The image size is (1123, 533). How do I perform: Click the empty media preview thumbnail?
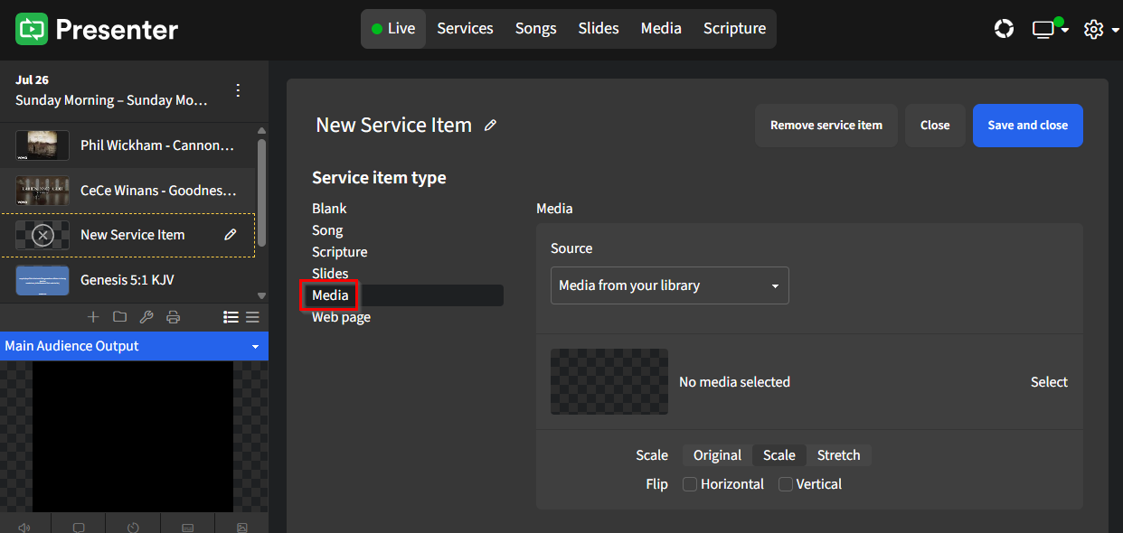pyautogui.click(x=609, y=382)
